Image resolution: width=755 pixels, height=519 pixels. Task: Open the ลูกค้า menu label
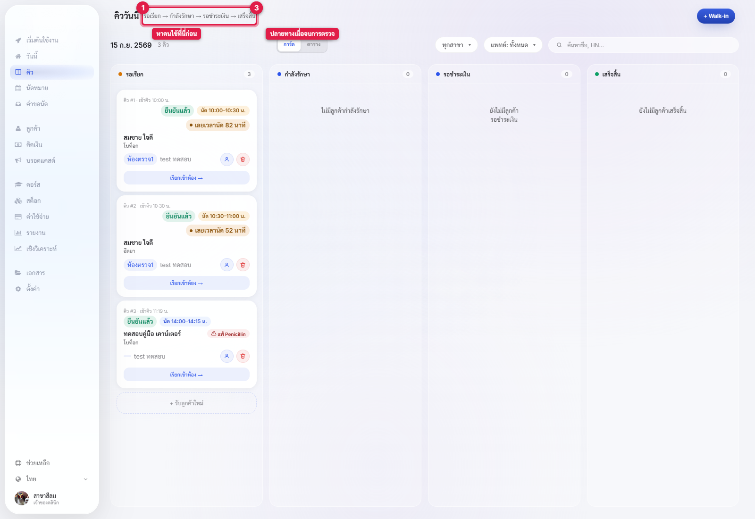point(33,128)
